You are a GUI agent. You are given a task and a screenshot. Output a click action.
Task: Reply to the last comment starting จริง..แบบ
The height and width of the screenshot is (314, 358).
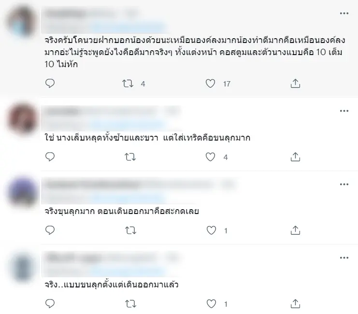pyautogui.click(x=50, y=304)
